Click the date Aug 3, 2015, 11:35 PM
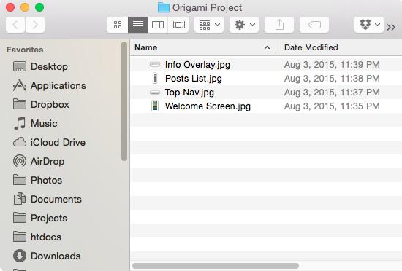 point(332,106)
